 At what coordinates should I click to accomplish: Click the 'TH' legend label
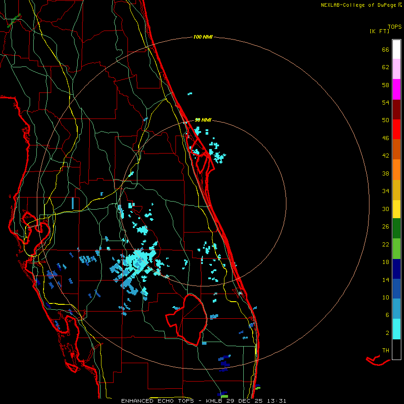click(x=386, y=351)
